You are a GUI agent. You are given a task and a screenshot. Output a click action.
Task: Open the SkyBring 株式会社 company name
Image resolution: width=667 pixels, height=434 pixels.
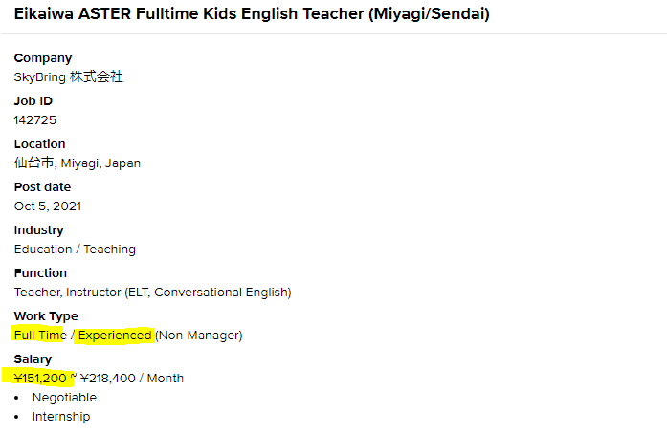tap(68, 77)
